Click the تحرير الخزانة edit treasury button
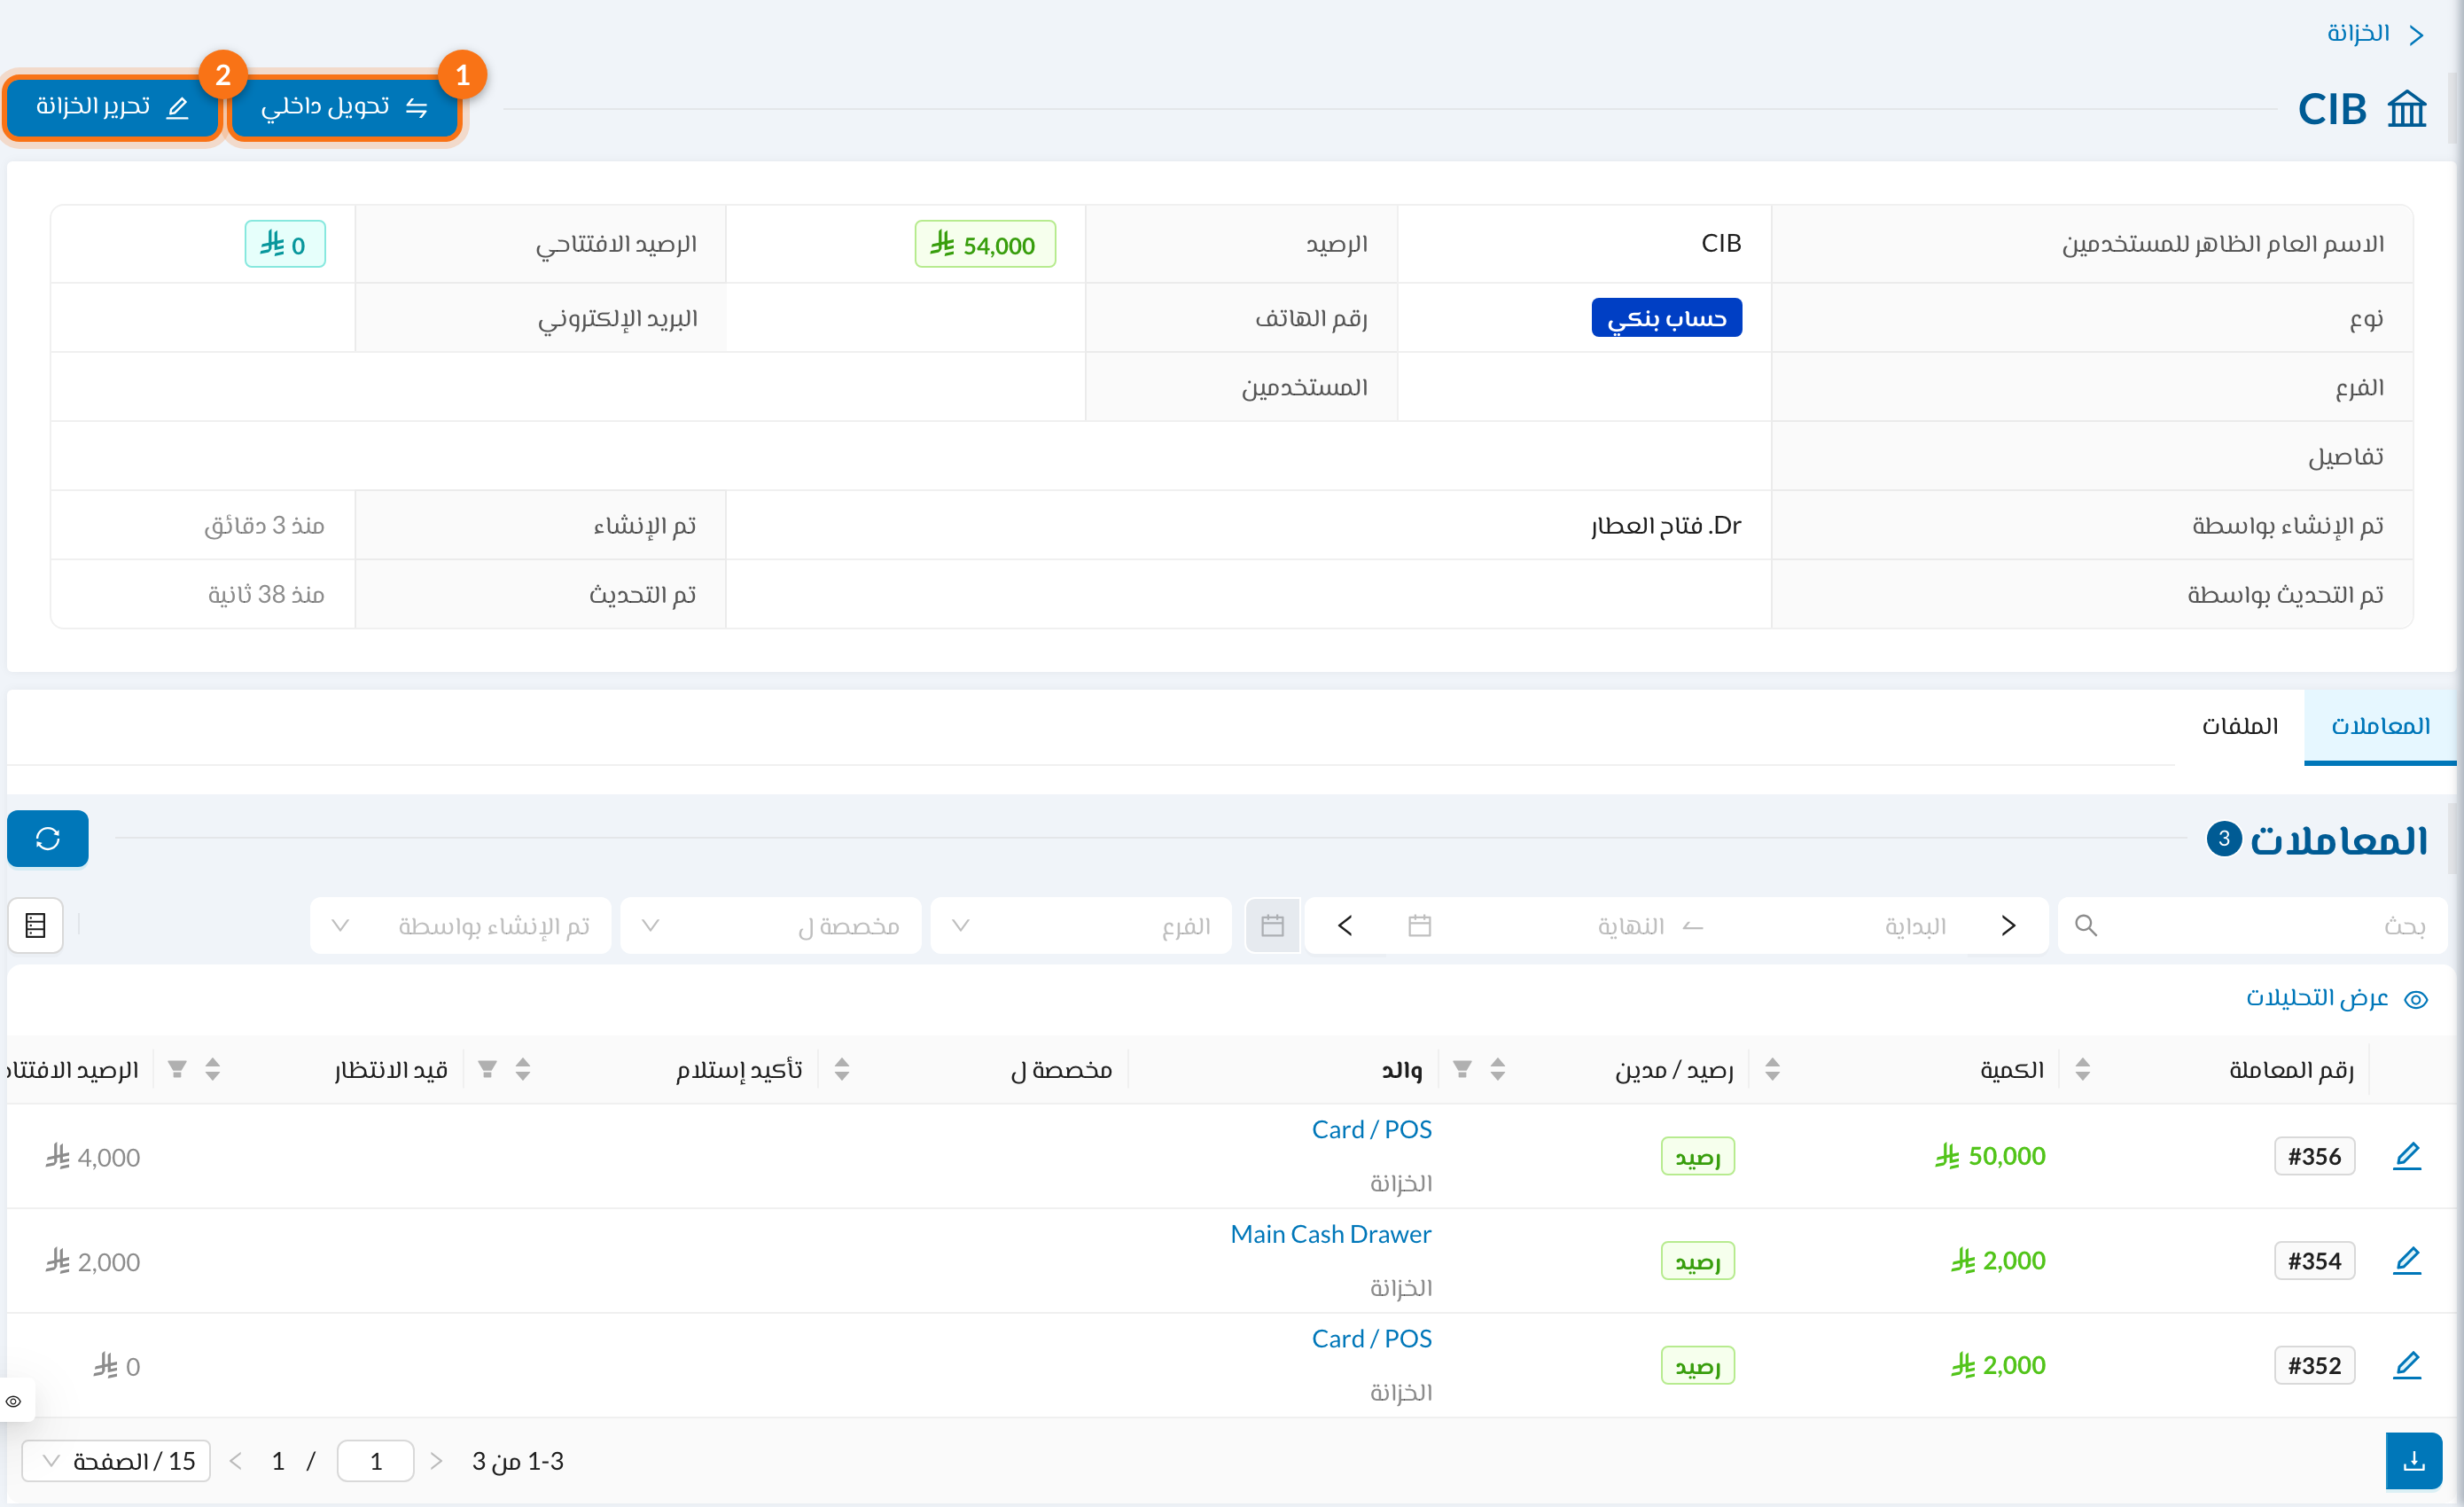 (112, 107)
